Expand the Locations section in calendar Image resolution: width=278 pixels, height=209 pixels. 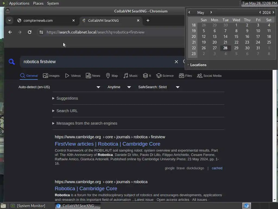tap(197, 65)
